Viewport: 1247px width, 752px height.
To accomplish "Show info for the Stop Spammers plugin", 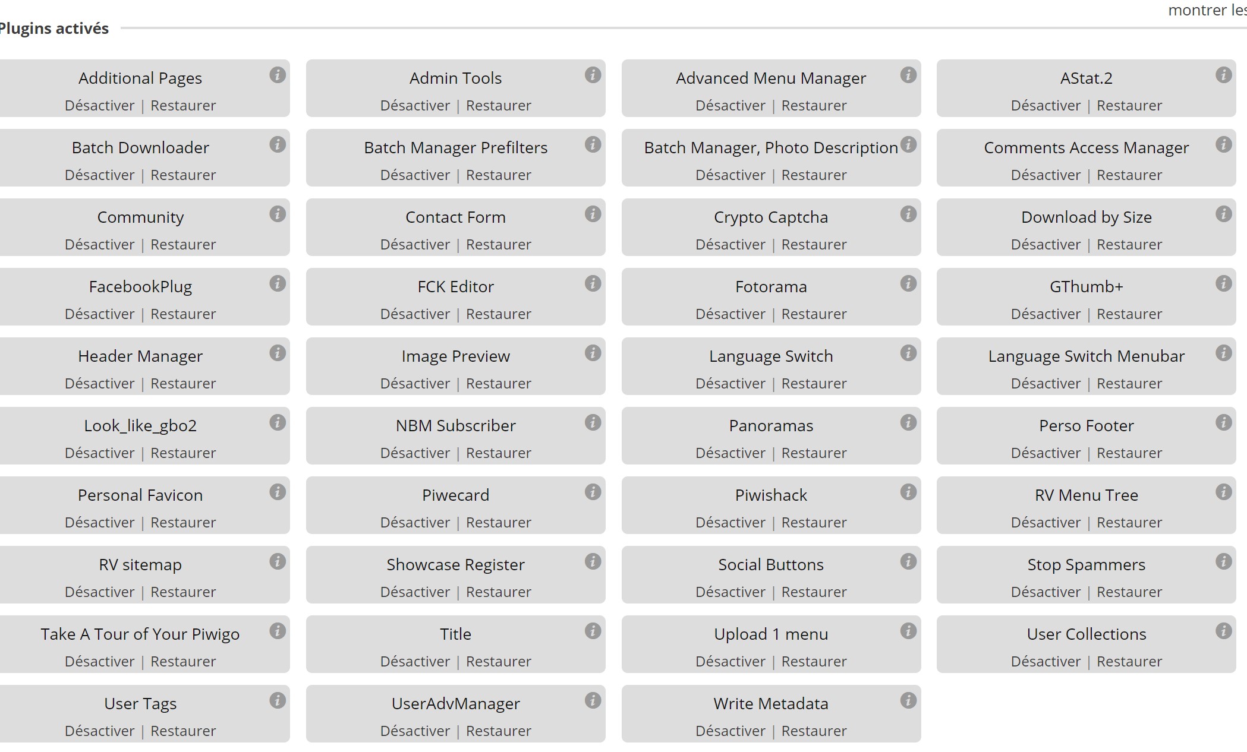I will 1223,561.
